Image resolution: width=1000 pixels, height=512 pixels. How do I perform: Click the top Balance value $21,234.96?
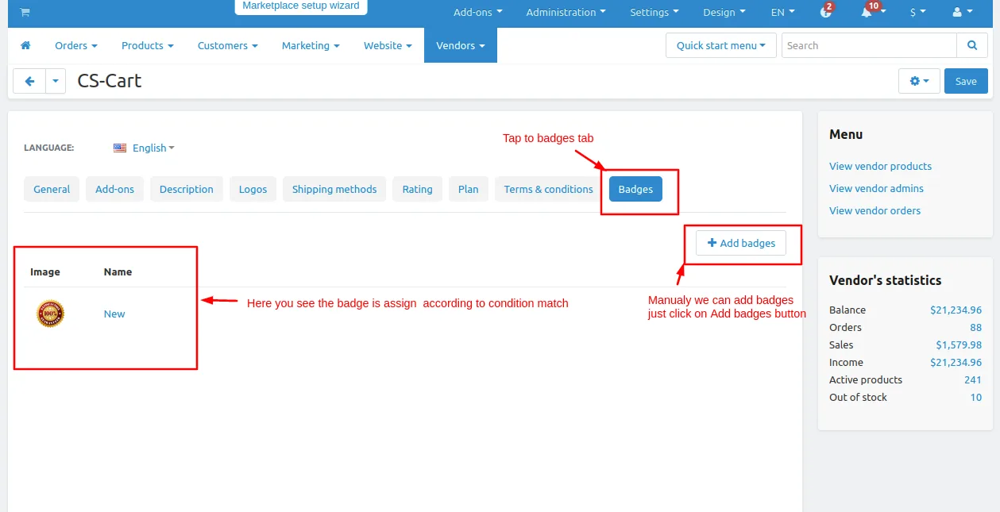click(x=956, y=310)
